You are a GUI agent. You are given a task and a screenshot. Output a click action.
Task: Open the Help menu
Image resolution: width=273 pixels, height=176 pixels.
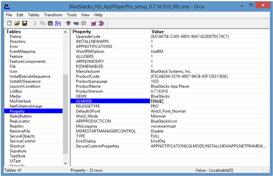coord(98,15)
